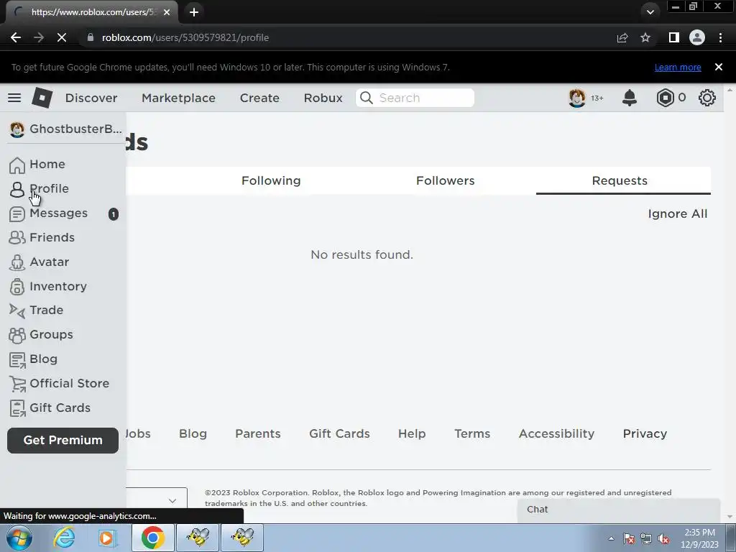Click the Robux balance icon

(665, 98)
